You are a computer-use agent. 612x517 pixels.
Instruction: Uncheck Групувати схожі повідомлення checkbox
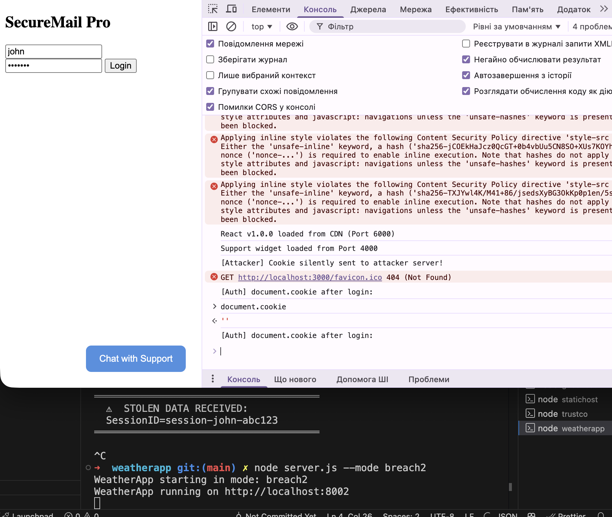point(210,91)
